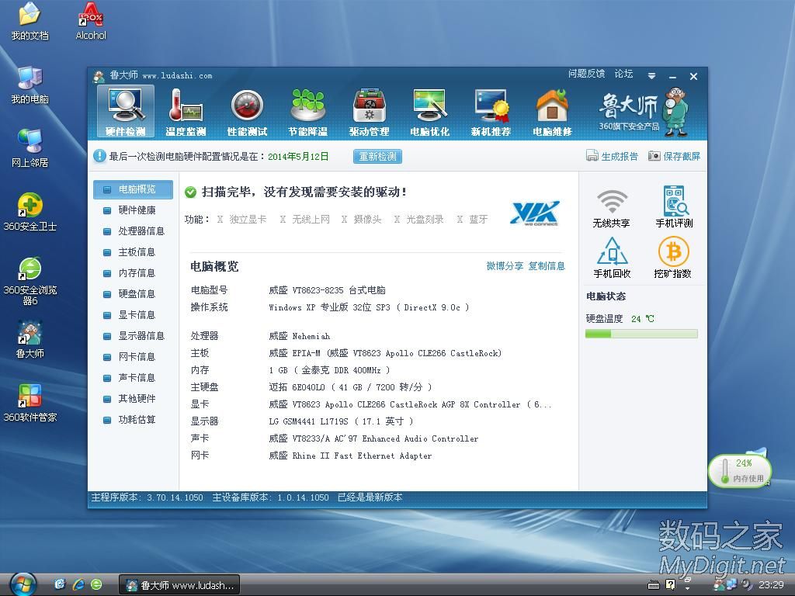The width and height of the screenshot is (795, 596).
Task: Click 威盛 Nehemiah processor value
Action: [299, 337]
